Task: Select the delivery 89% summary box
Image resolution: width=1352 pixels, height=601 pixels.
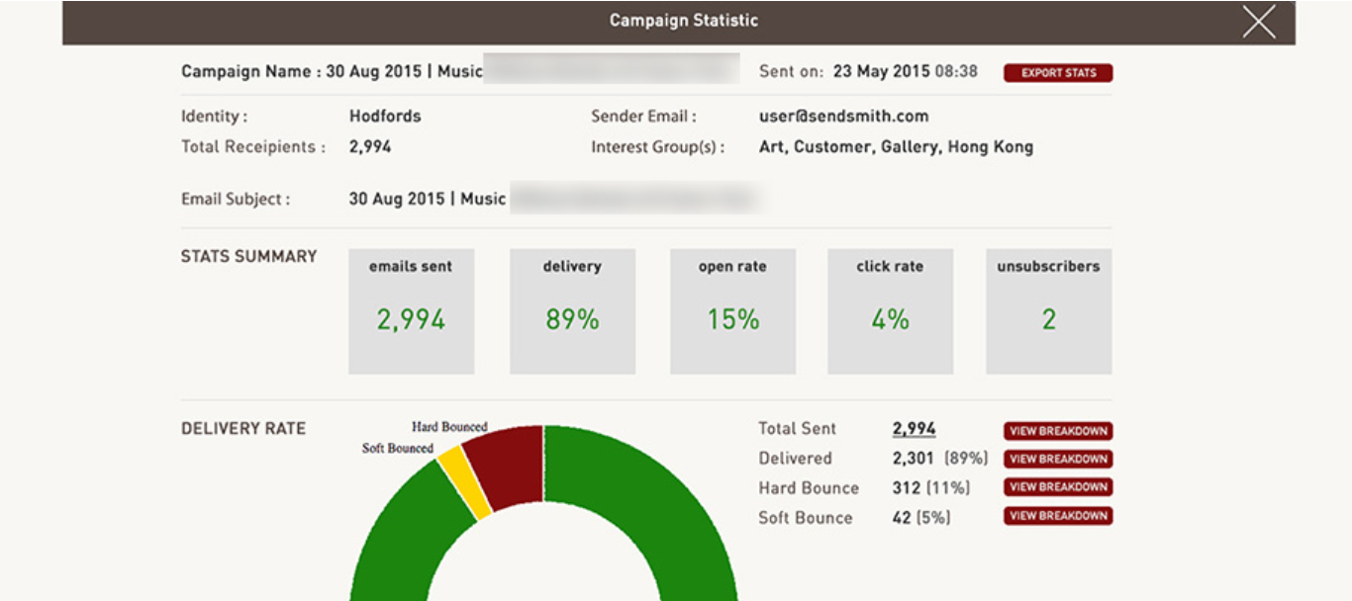Action: [572, 309]
